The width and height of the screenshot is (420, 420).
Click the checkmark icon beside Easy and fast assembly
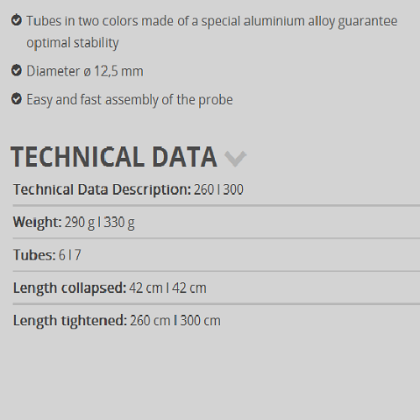(17, 99)
